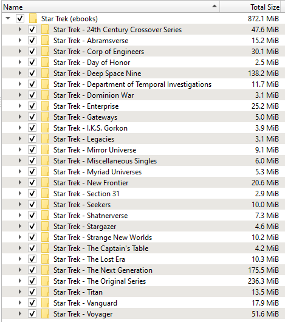Screen dimensions: 285x322
Task: Select the Enterprise folder icon
Action: 45,106
